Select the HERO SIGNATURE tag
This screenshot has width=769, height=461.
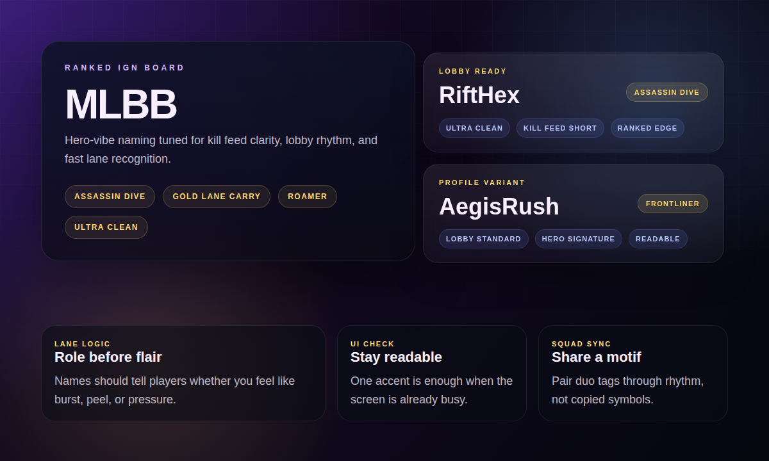(x=578, y=239)
